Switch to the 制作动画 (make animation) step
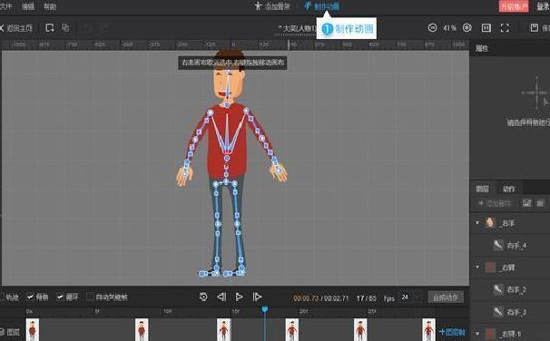This screenshot has width=550, height=341. 322,6
